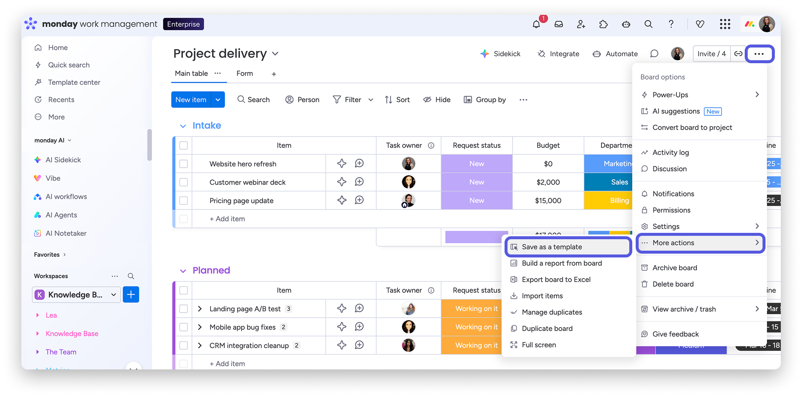This screenshot has height=397, width=802.
Task: Collapse the Planned group
Action: (x=183, y=271)
